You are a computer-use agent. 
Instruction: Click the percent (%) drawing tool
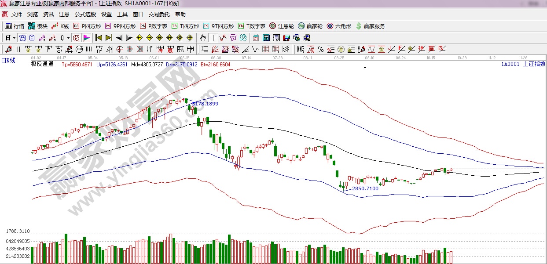tap(320, 49)
